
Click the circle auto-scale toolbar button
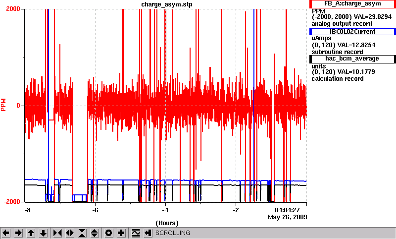tap(109, 233)
